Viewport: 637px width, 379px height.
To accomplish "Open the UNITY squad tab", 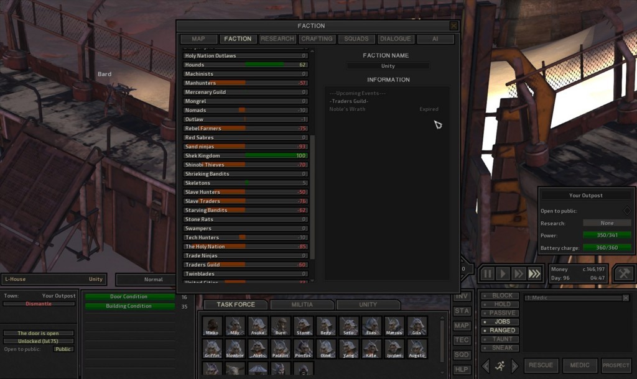I will (x=368, y=304).
